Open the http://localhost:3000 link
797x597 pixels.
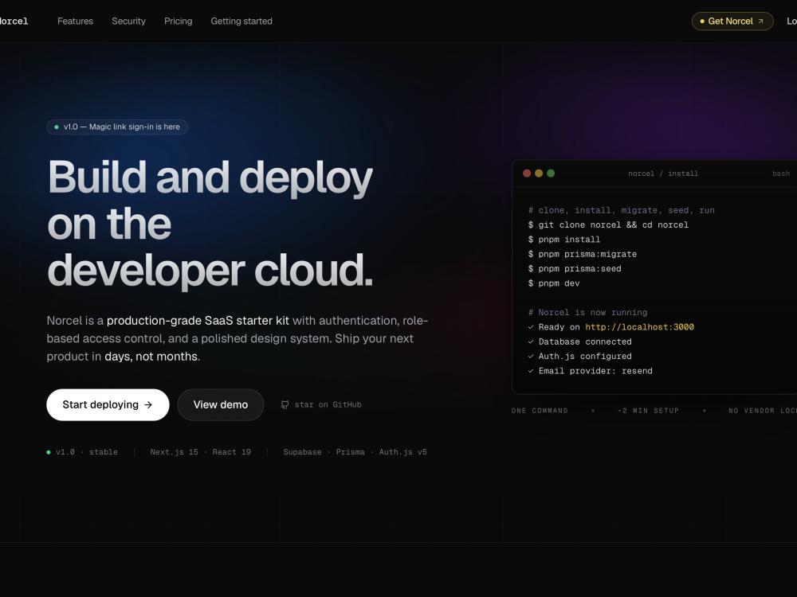click(x=639, y=327)
